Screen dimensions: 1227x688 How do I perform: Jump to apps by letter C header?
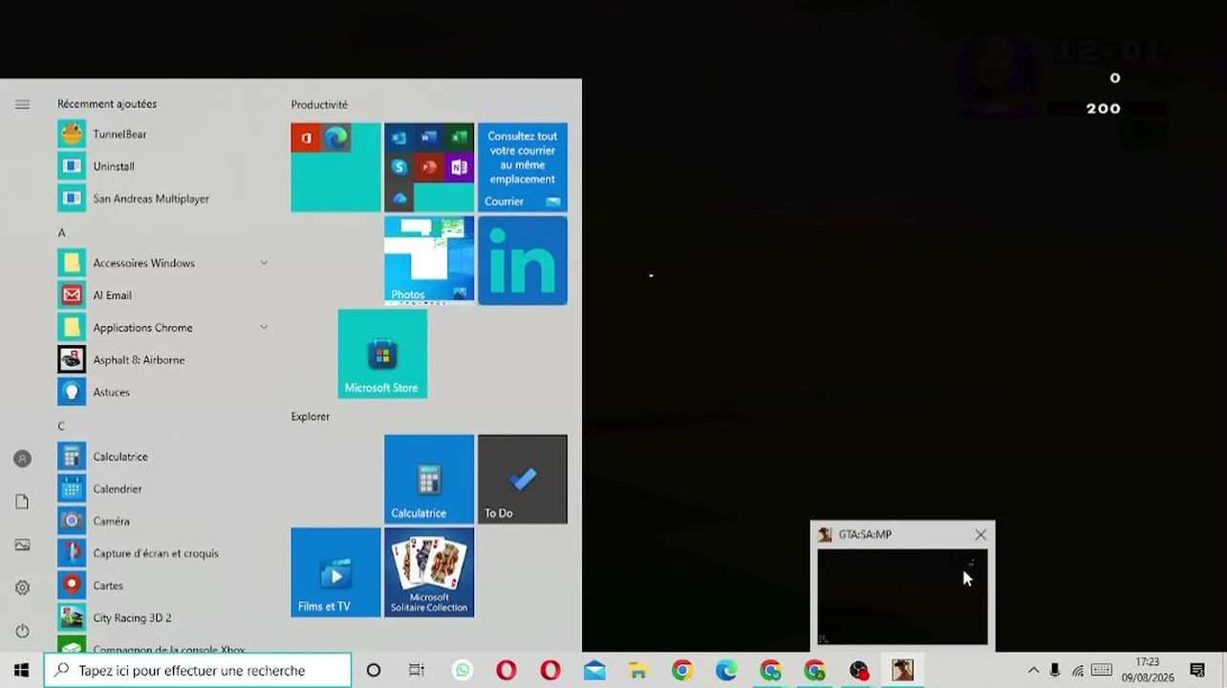pos(61,426)
